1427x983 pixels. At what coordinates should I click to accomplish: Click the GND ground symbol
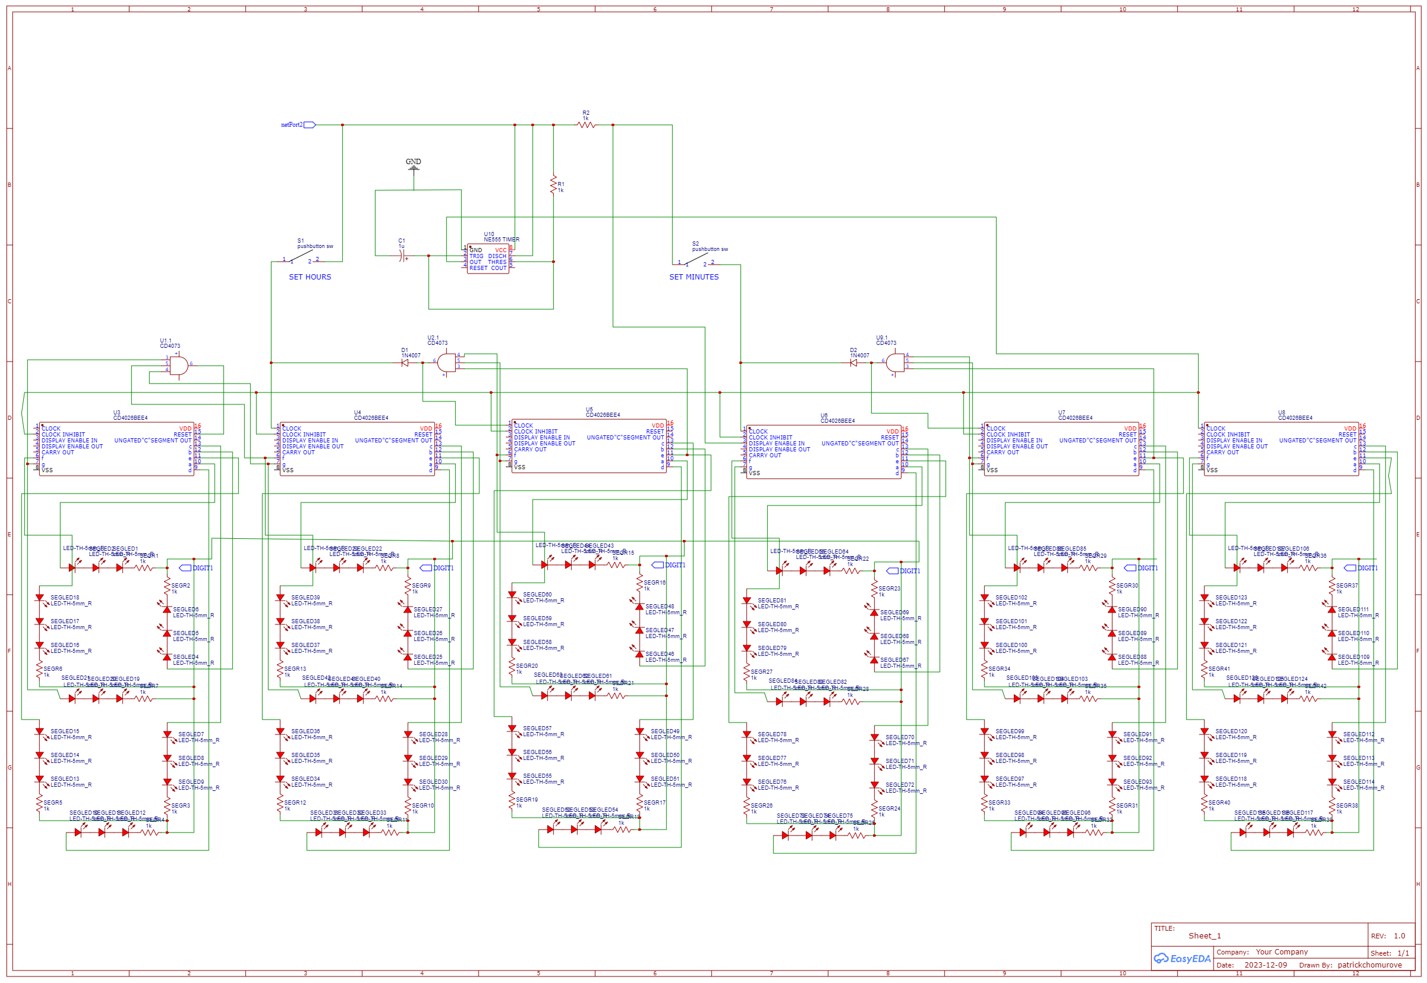point(414,168)
